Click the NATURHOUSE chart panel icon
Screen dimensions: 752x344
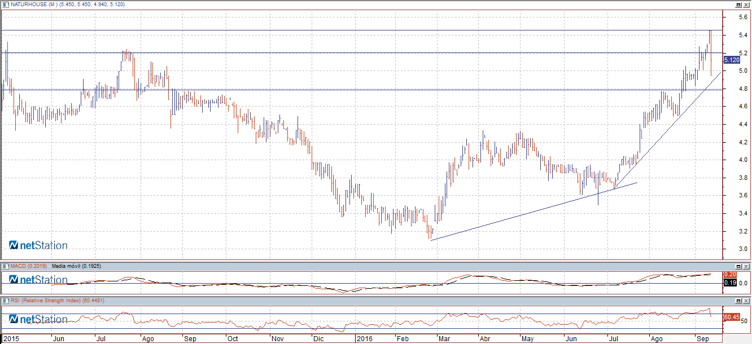tap(5, 5)
